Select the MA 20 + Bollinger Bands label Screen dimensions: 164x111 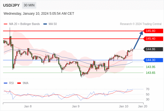[x=24, y=24]
